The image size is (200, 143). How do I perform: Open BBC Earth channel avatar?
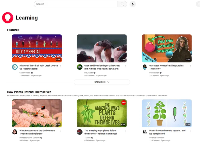tap(79, 67)
